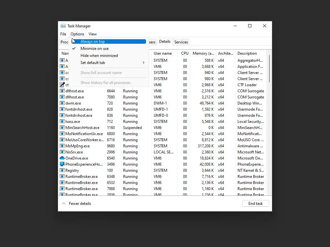Screen dimensions: 330x247
Task: Sort by the Architecture column header
Action: tap(226, 53)
